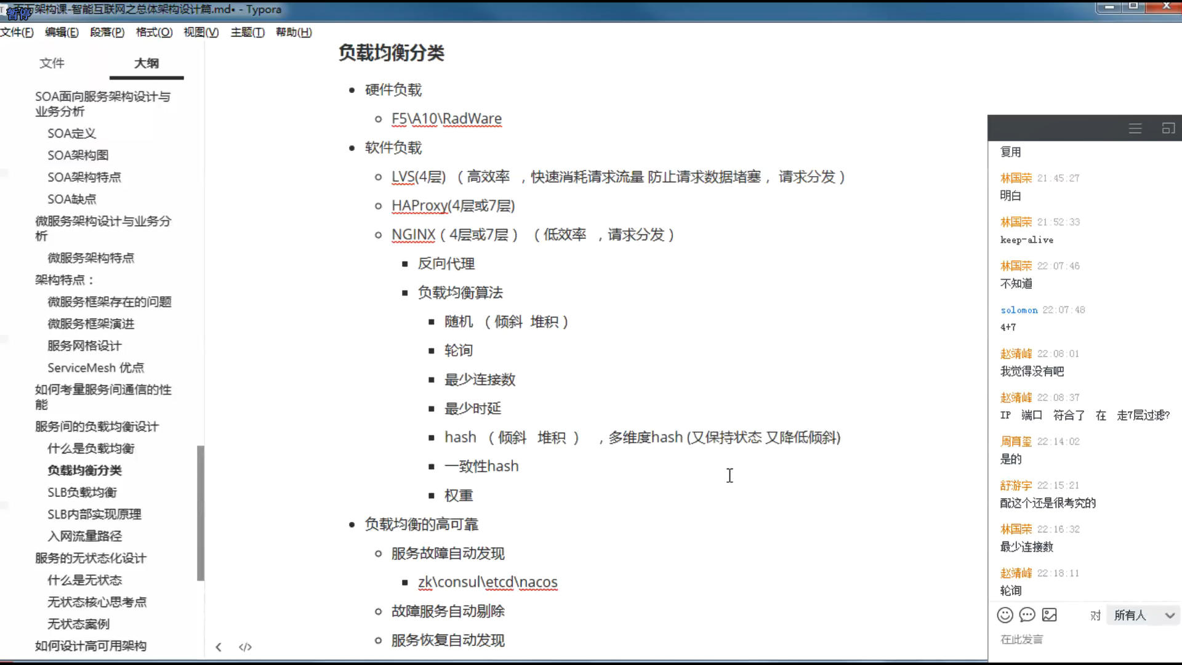Click the image upload icon in chat
The width and height of the screenshot is (1182, 665).
(x=1050, y=615)
